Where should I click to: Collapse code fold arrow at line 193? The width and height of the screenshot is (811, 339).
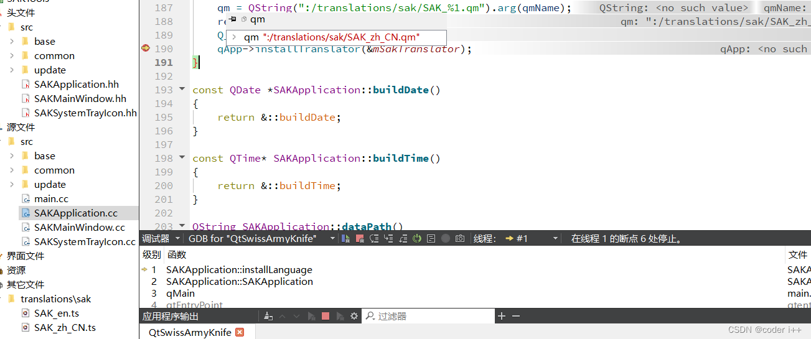(x=182, y=90)
